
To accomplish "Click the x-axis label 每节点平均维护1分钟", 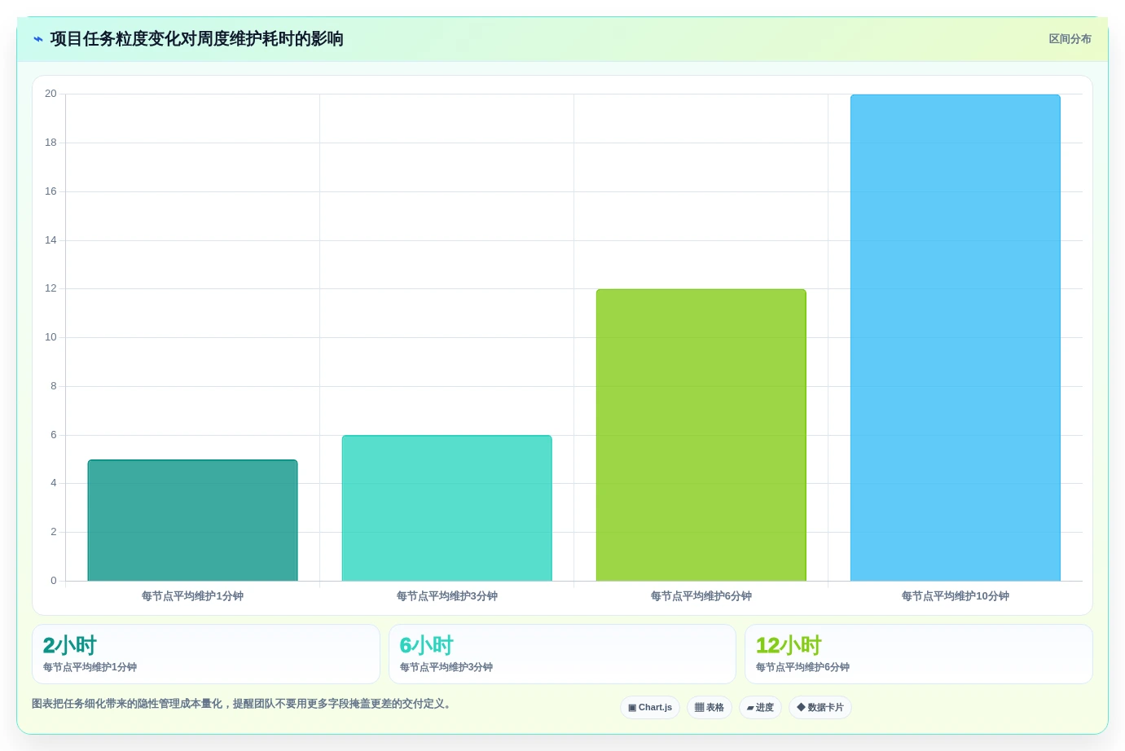I will tap(192, 596).
